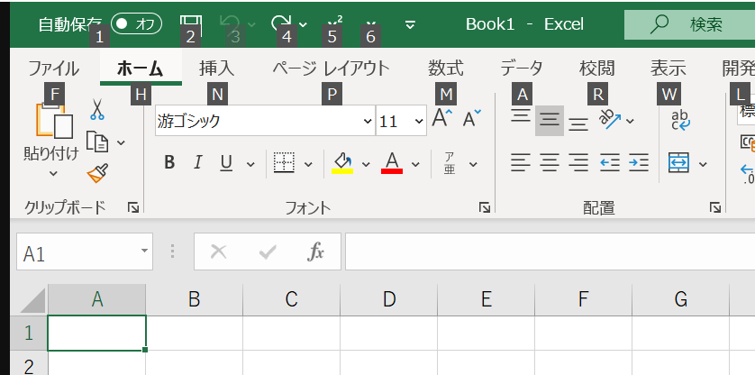Select row 1 header
Image resolution: width=755 pixels, height=375 pixels.
tap(29, 333)
